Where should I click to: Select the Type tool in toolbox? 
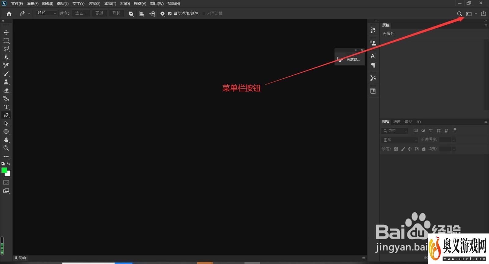click(6, 107)
